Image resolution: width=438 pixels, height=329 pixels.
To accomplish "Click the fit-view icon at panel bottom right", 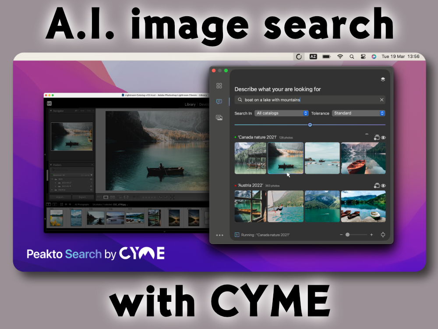I will (x=383, y=235).
